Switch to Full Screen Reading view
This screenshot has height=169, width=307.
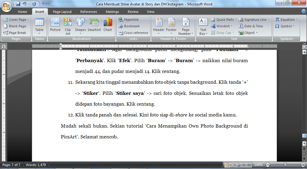point(233,165)
